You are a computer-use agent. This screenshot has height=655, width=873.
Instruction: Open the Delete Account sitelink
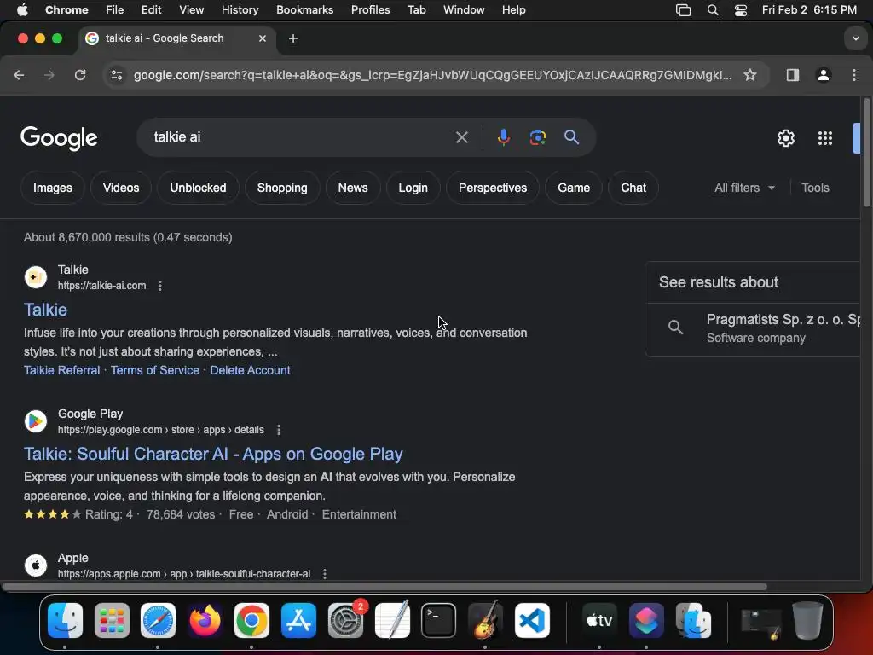(x=250, y=370)
